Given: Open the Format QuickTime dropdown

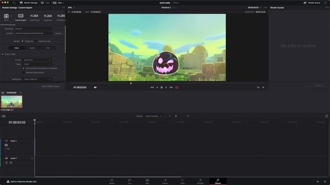Looking at the screenshot, I should point(37,60).
